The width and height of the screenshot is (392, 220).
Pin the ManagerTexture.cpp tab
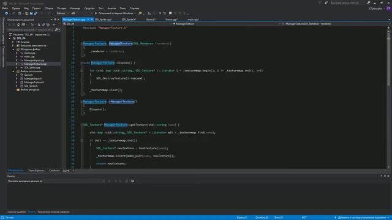pos(88,20)
